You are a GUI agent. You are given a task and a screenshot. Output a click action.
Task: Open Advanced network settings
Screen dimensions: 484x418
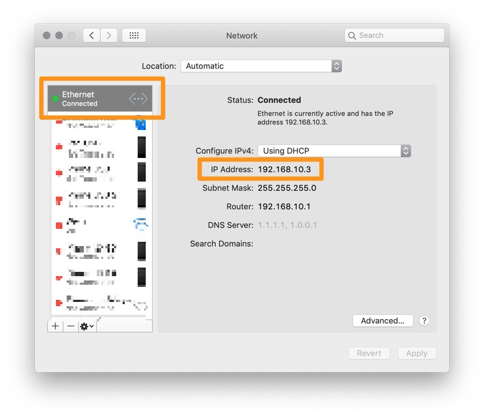click(383, 321)
